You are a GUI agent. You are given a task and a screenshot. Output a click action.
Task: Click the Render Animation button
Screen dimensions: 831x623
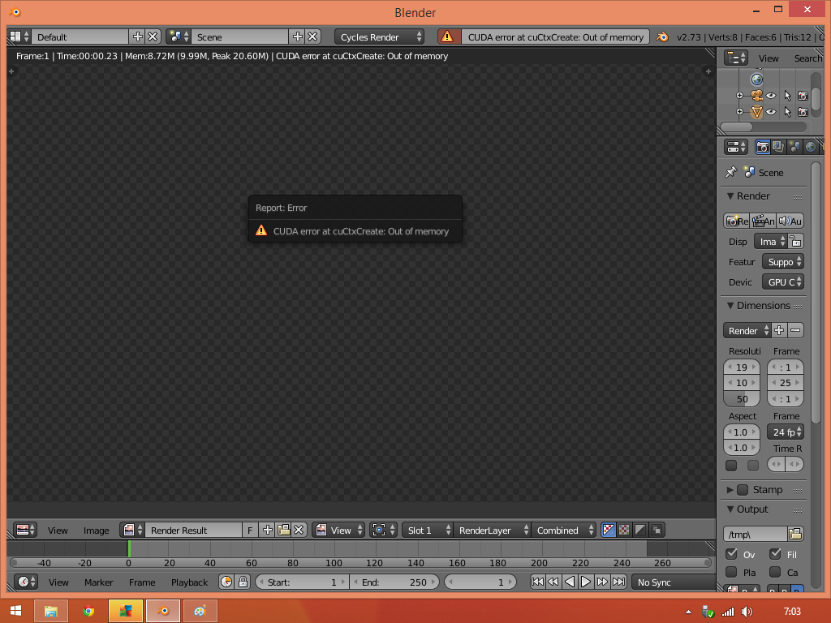[x=763, y=221]
